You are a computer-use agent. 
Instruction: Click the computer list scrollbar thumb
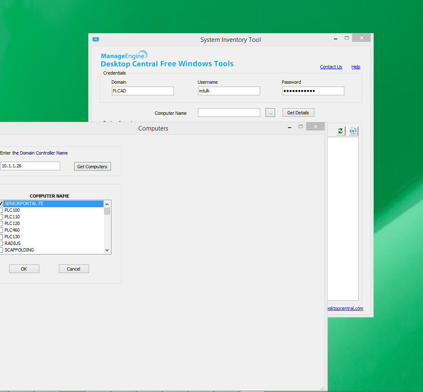[107, 211]
